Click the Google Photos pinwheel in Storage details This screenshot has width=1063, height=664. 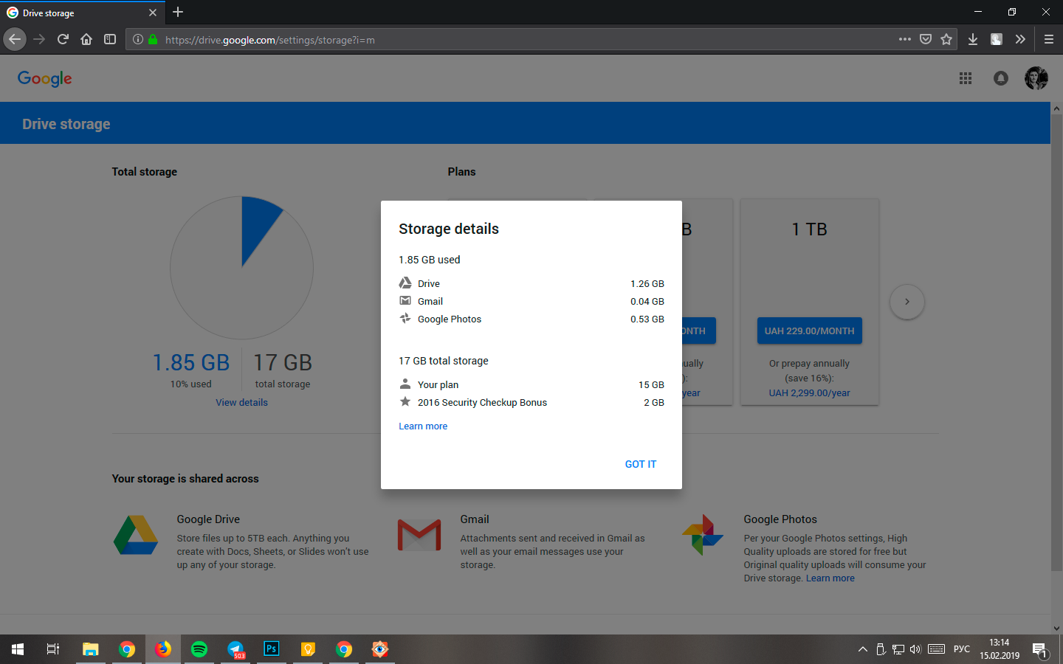pyautogui.click(x=405, y=318)
